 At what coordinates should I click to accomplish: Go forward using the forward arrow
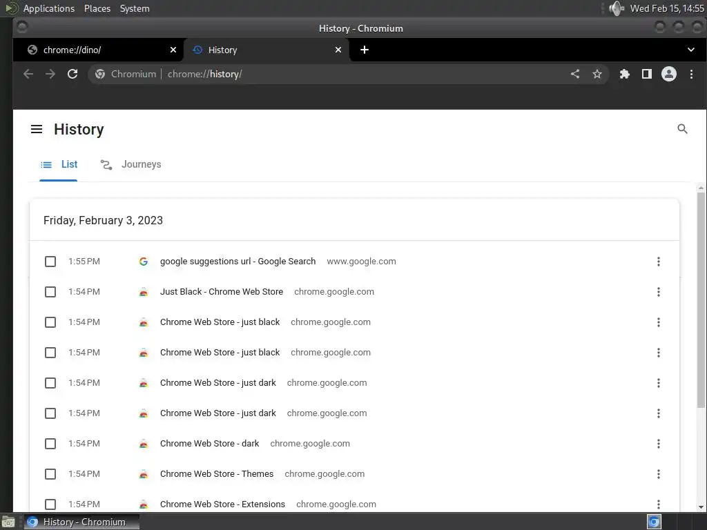pos(50,74)
